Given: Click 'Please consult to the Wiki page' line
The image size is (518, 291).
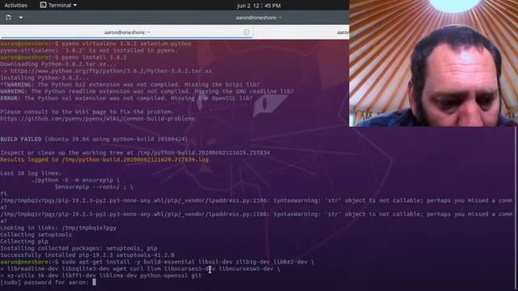Looking at the screenshot, I should coord(87,112).
